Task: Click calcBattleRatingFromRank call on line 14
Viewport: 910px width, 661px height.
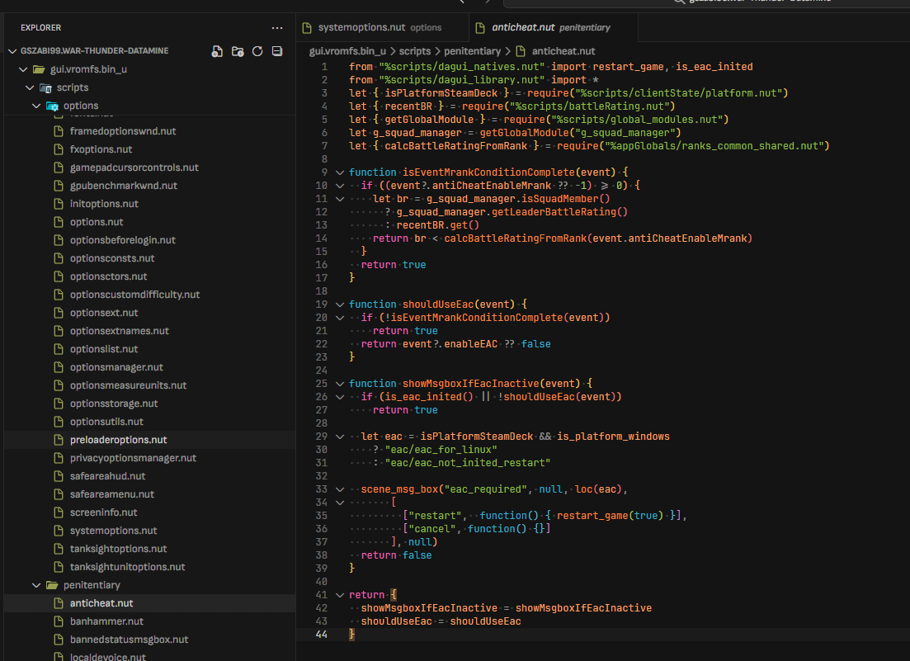Action: click(x=516, y=238)
